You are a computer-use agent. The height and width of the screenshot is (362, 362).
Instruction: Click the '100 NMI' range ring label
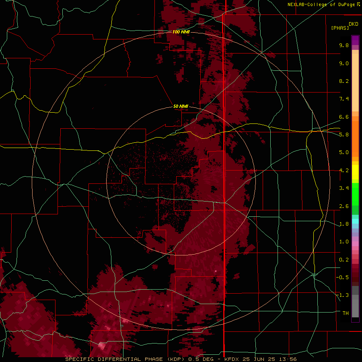[x=181, y=32]
